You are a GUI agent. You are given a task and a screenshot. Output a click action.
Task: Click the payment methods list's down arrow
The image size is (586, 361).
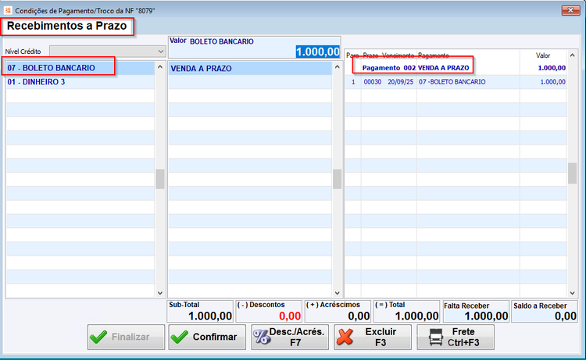[160, 293]
